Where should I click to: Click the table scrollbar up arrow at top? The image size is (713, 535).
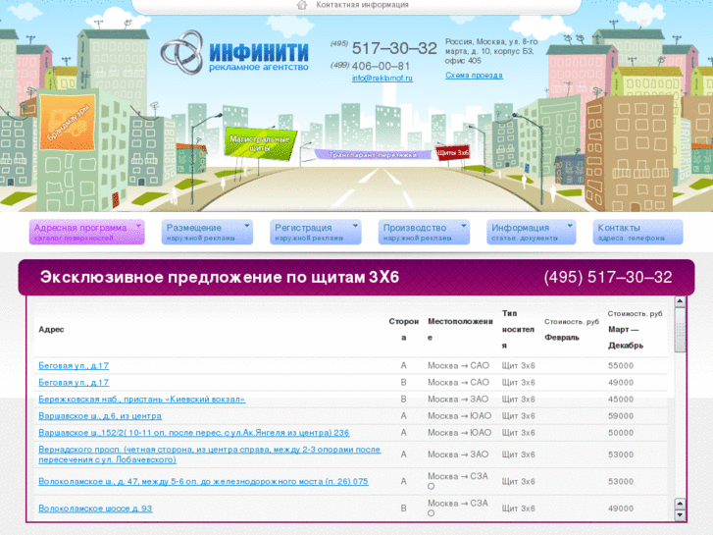click(x=680, y=301)
